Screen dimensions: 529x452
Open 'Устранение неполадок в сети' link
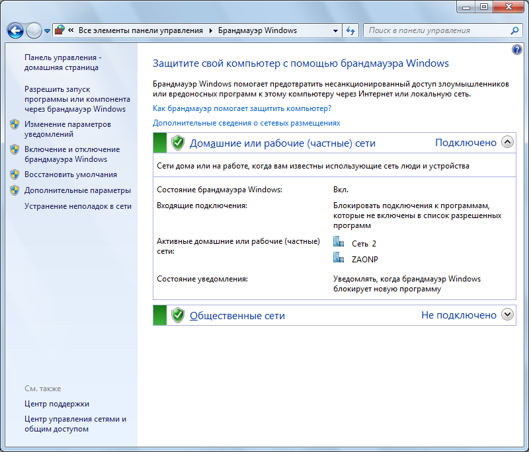pyautogui.click(x=78, y=206)
